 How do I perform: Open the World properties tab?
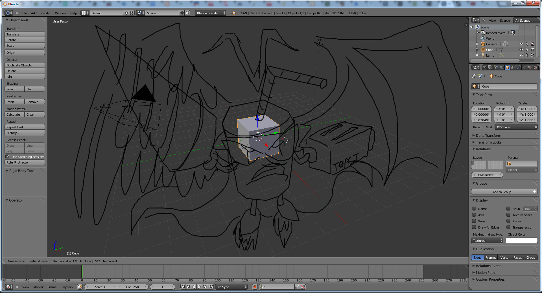[502, 67]
